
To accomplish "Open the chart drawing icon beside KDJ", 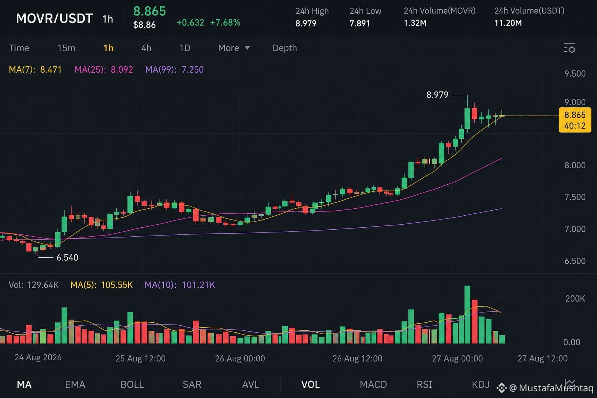I will tap(570, 384).
